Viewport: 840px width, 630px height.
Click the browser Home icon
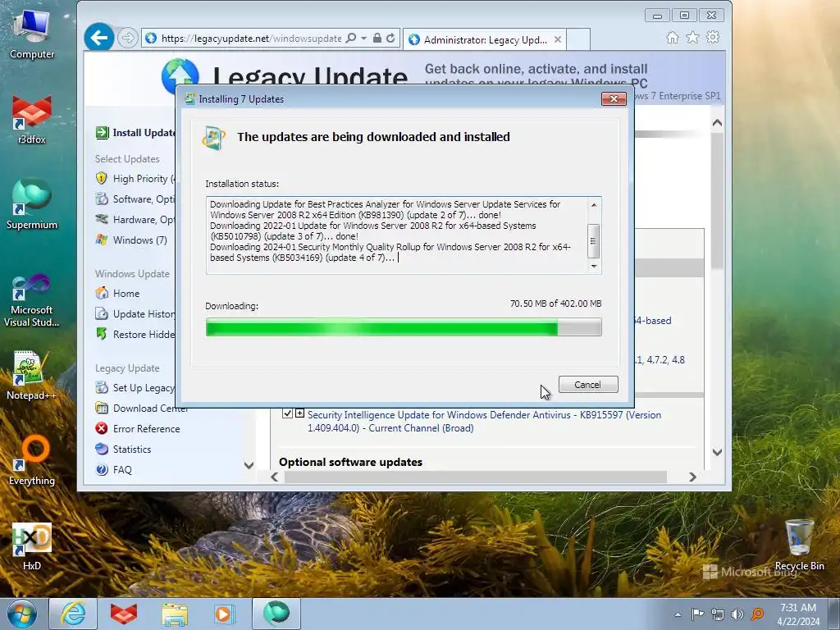(x=673, y=38)
